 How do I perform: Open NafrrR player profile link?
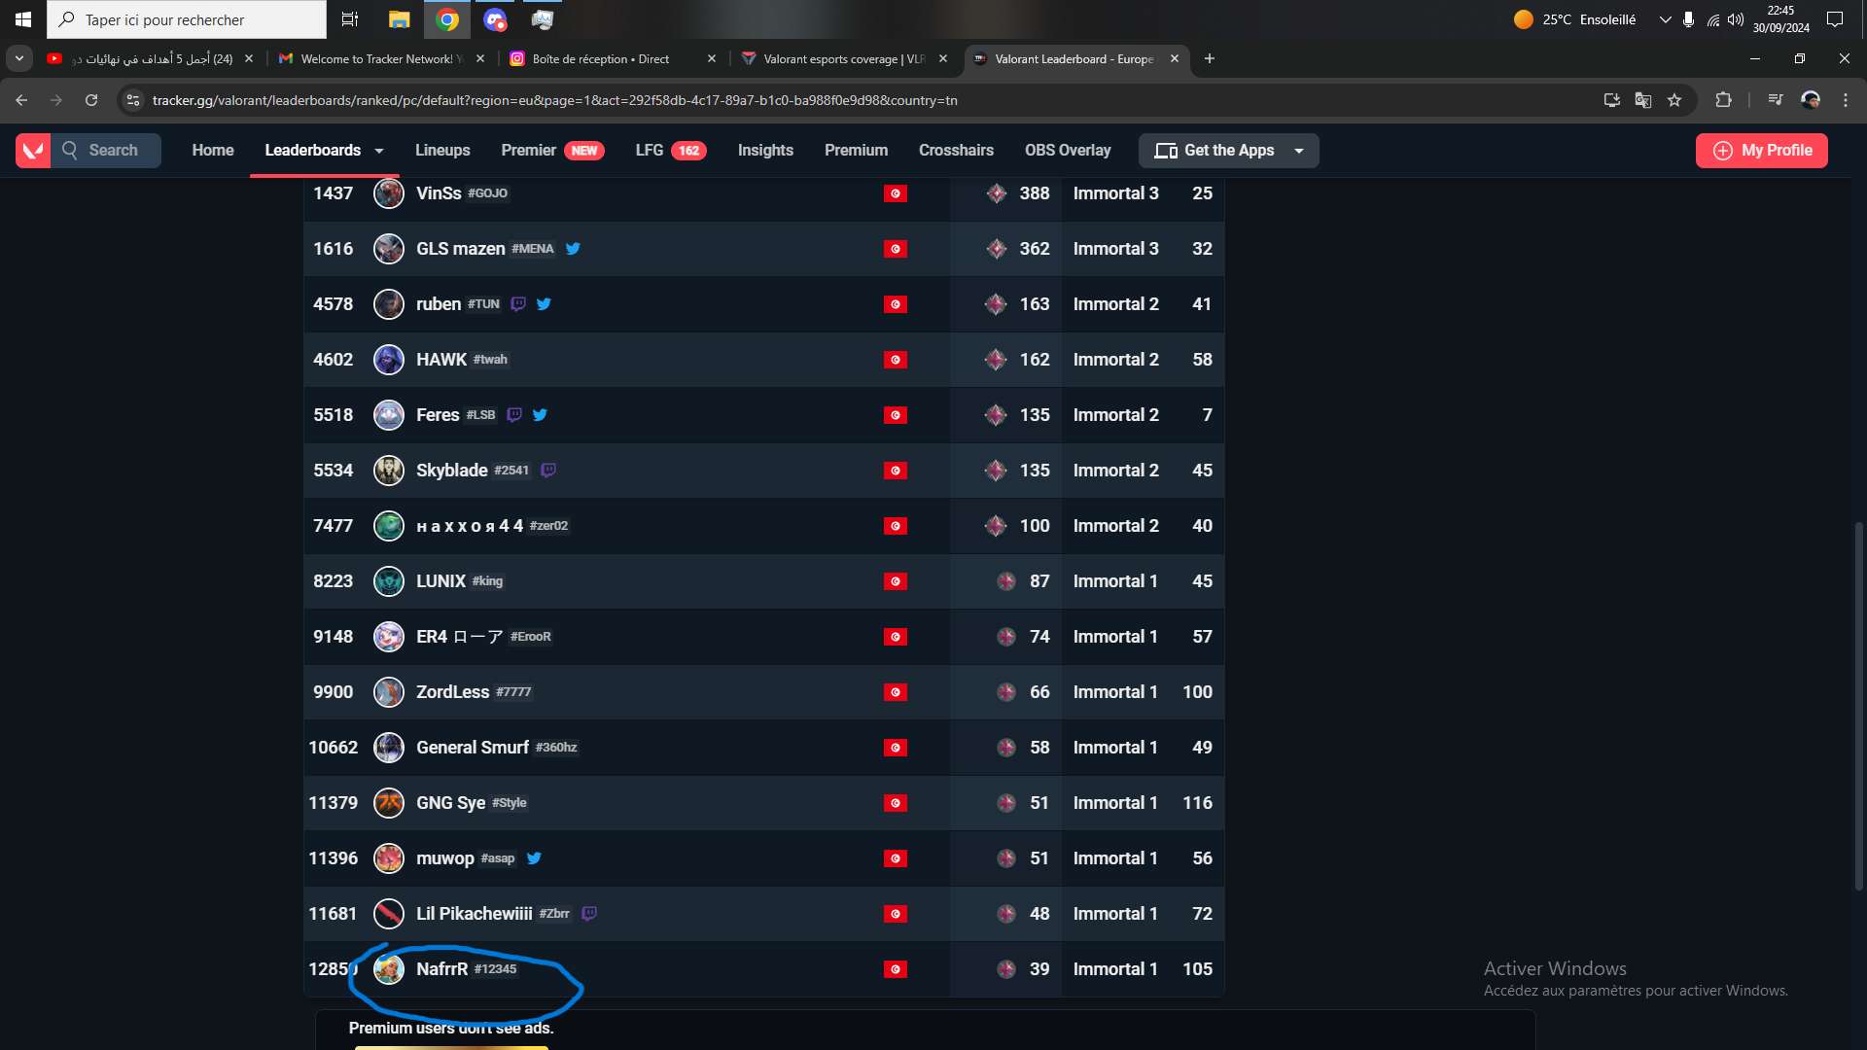pyautogui.click(x=442, y=969)
